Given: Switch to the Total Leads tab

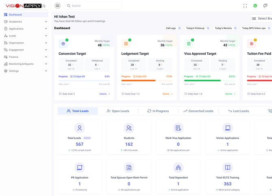Looking at the screenshot, I should point(78,111).
